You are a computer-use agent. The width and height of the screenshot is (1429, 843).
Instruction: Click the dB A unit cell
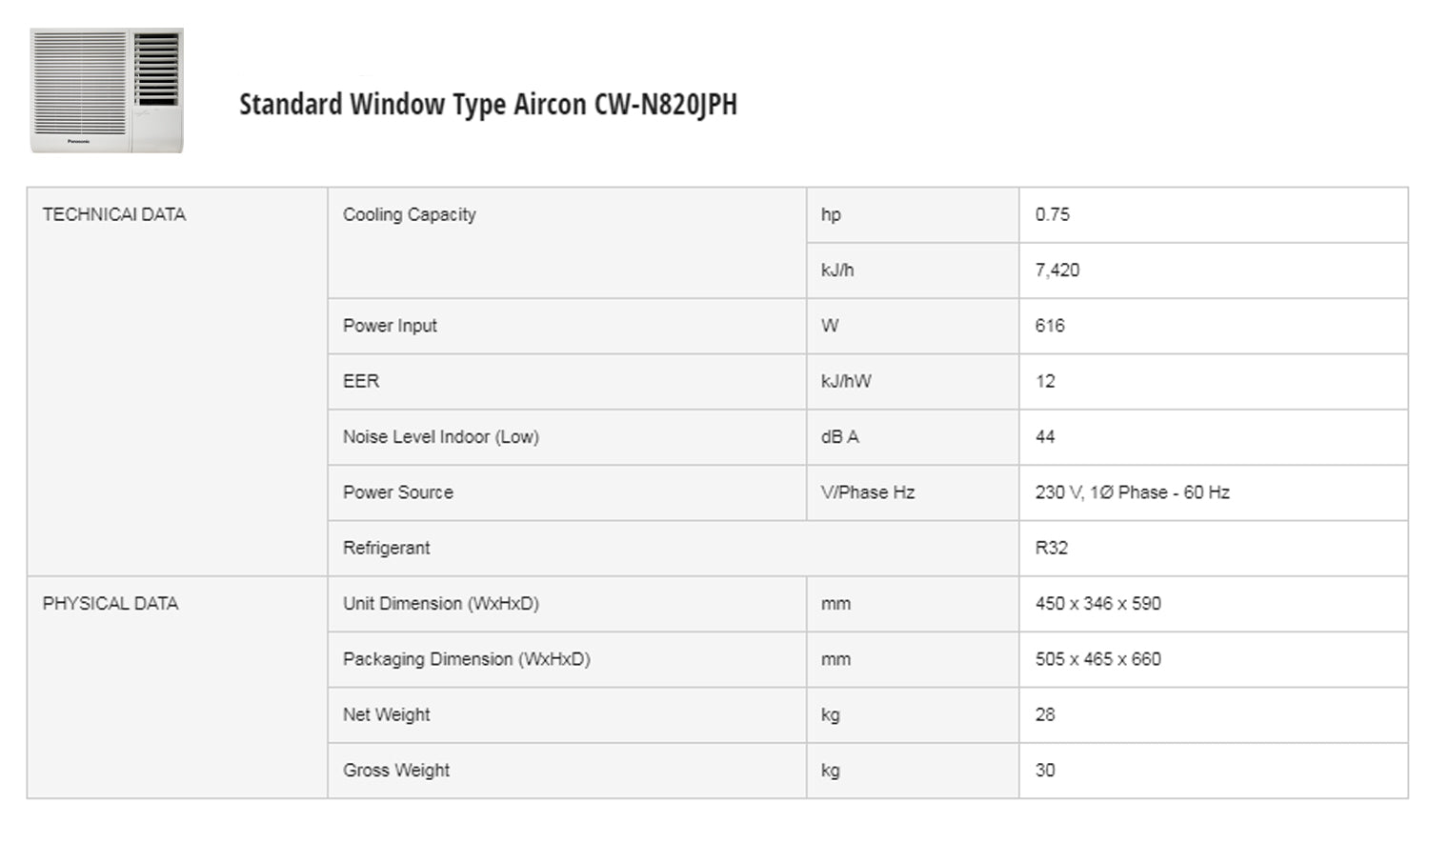pos(839,436)
